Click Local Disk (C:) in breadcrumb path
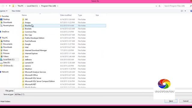Viewport: 192px width, 108px height. coord(32,6)
